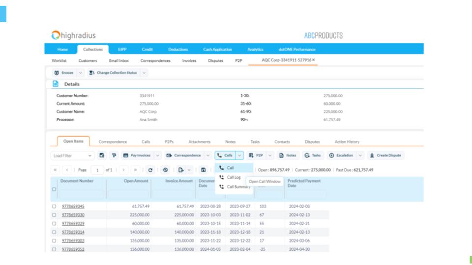The height and width of the screenshot is (265, 472).
Task: Click the Create Dispute button
Action: (385, 156)
